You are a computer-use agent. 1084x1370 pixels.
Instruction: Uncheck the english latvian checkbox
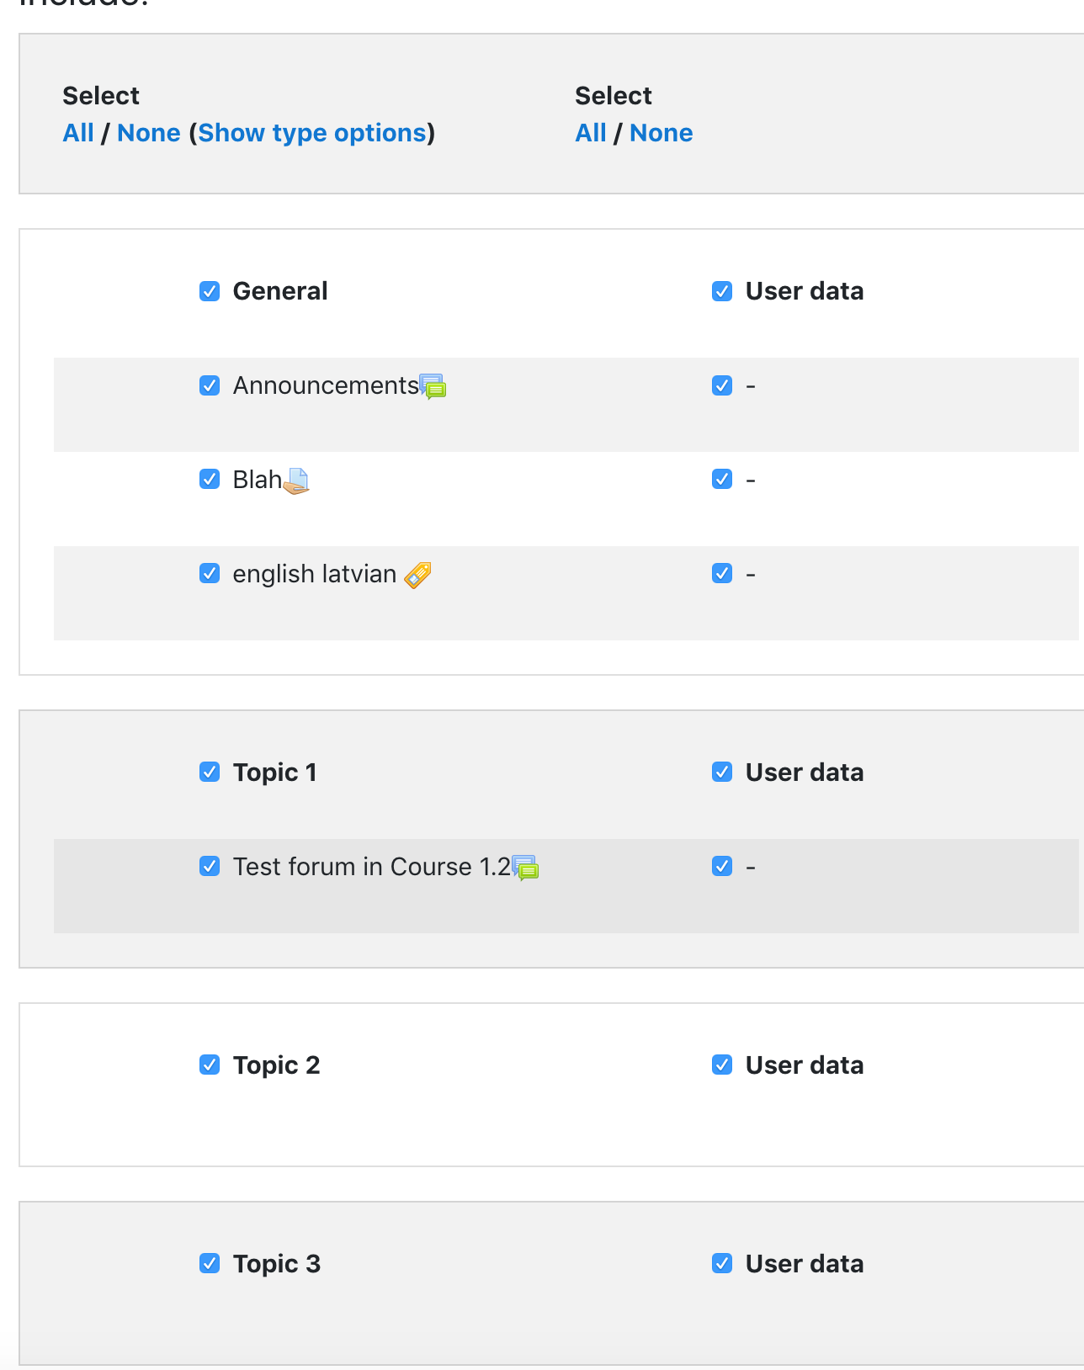pos(210,573)
